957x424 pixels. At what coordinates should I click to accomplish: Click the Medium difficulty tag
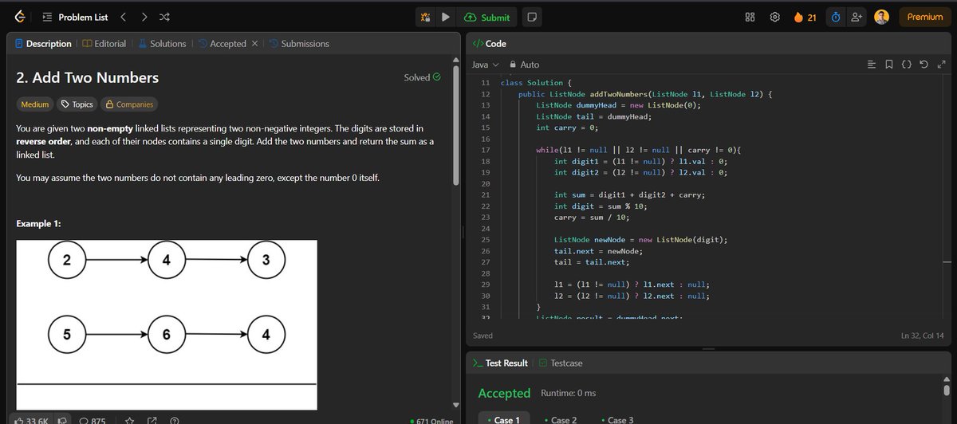tap(34, 104)
